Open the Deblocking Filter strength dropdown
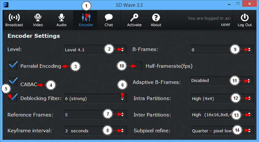The width and height of the screenshot is (259, 142). coord(95,98)
